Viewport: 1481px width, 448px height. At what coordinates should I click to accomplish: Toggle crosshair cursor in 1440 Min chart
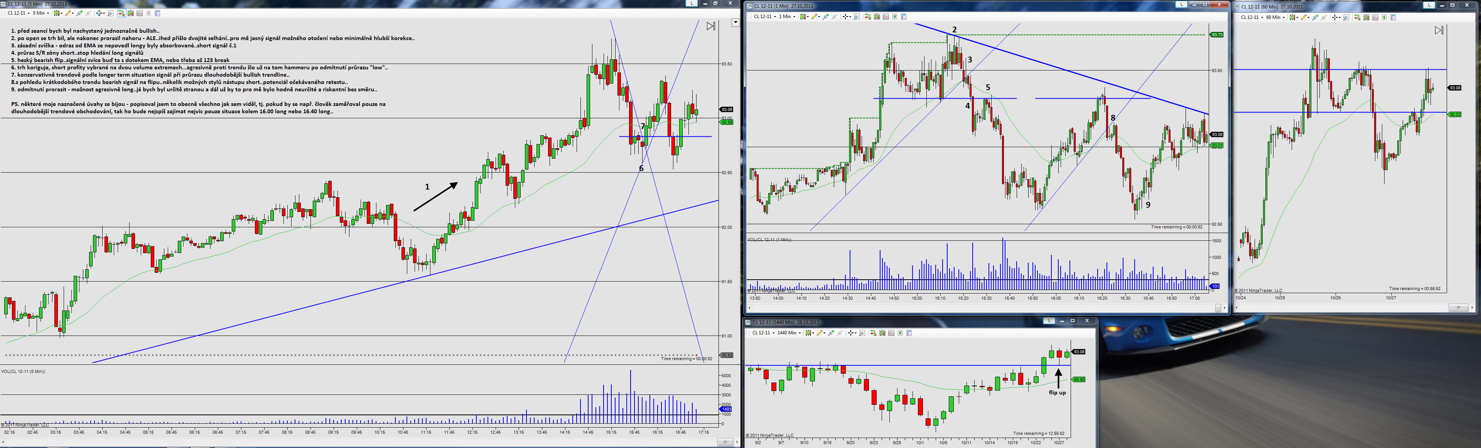click(x=850, y=333)
